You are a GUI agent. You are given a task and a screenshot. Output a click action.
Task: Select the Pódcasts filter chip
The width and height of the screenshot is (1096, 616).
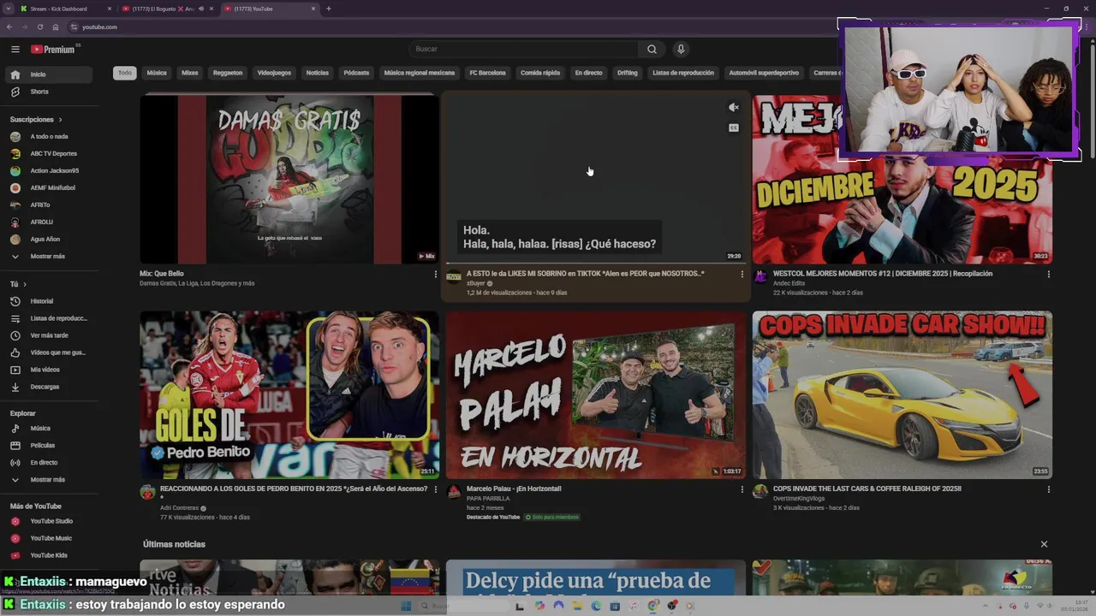click(356, 73)
